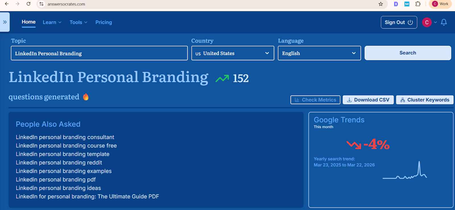Viewport: 455px width, 210px height.
Task: Go forward with browser forward arrow
Action: 18,4
